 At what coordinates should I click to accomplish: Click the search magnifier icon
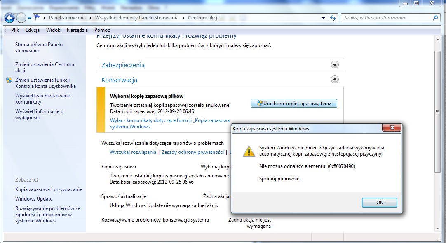pos(435,18)
